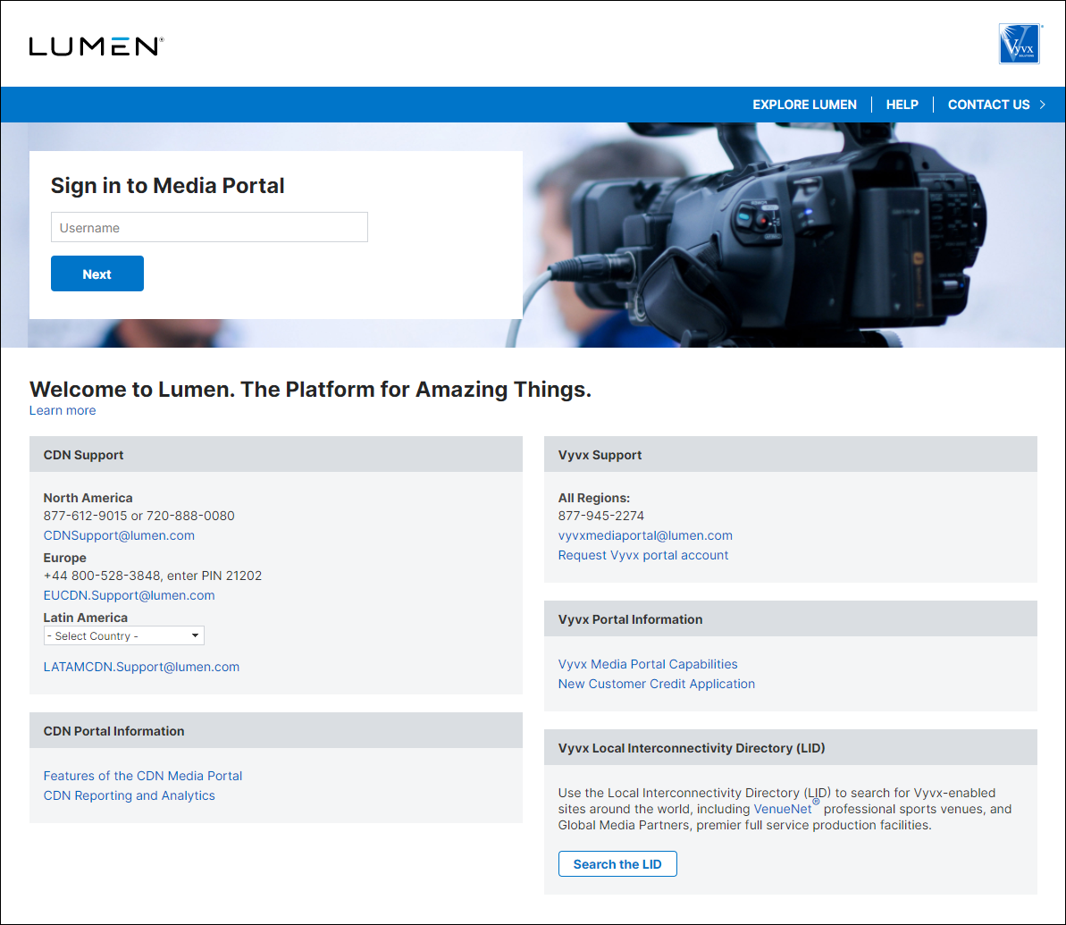Open the Explore Lumen menu item
Image resolution: width=1066 pixels, height=925 pixels.
click(804, 105)
